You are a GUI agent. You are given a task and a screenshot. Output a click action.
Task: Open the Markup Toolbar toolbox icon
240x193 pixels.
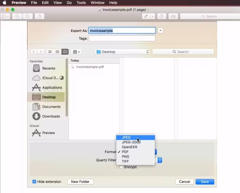point(173,16)
